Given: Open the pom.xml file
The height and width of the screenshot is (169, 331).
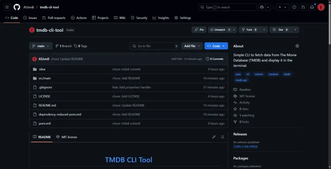Looking at the screenshot, I should pyautogui.click(x=45, y=124).
